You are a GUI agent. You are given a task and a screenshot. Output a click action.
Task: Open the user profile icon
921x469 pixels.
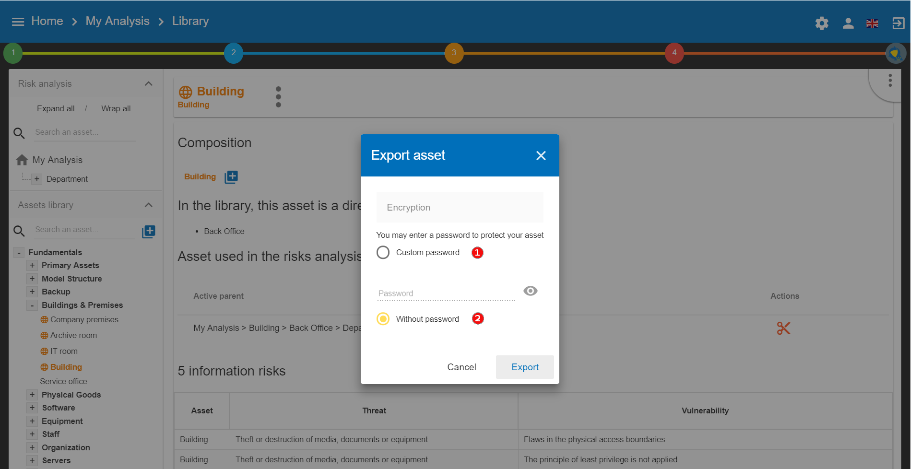[x=848, y=23]
